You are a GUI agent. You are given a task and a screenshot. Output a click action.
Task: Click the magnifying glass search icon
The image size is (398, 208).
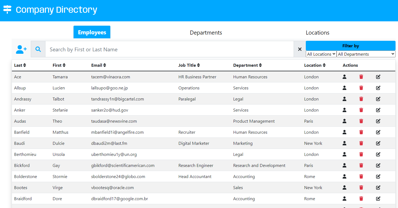(x=38, y=49)
